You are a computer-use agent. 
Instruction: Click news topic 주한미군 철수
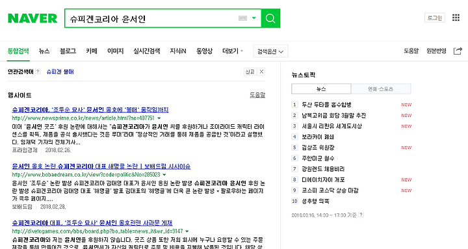[318, 158]
